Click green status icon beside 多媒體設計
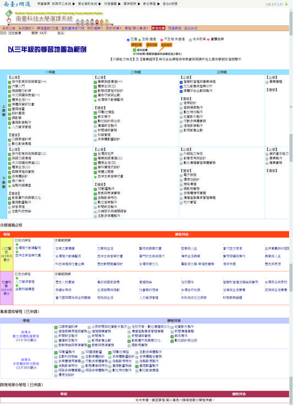293x406 pixels. pos(9,177)
